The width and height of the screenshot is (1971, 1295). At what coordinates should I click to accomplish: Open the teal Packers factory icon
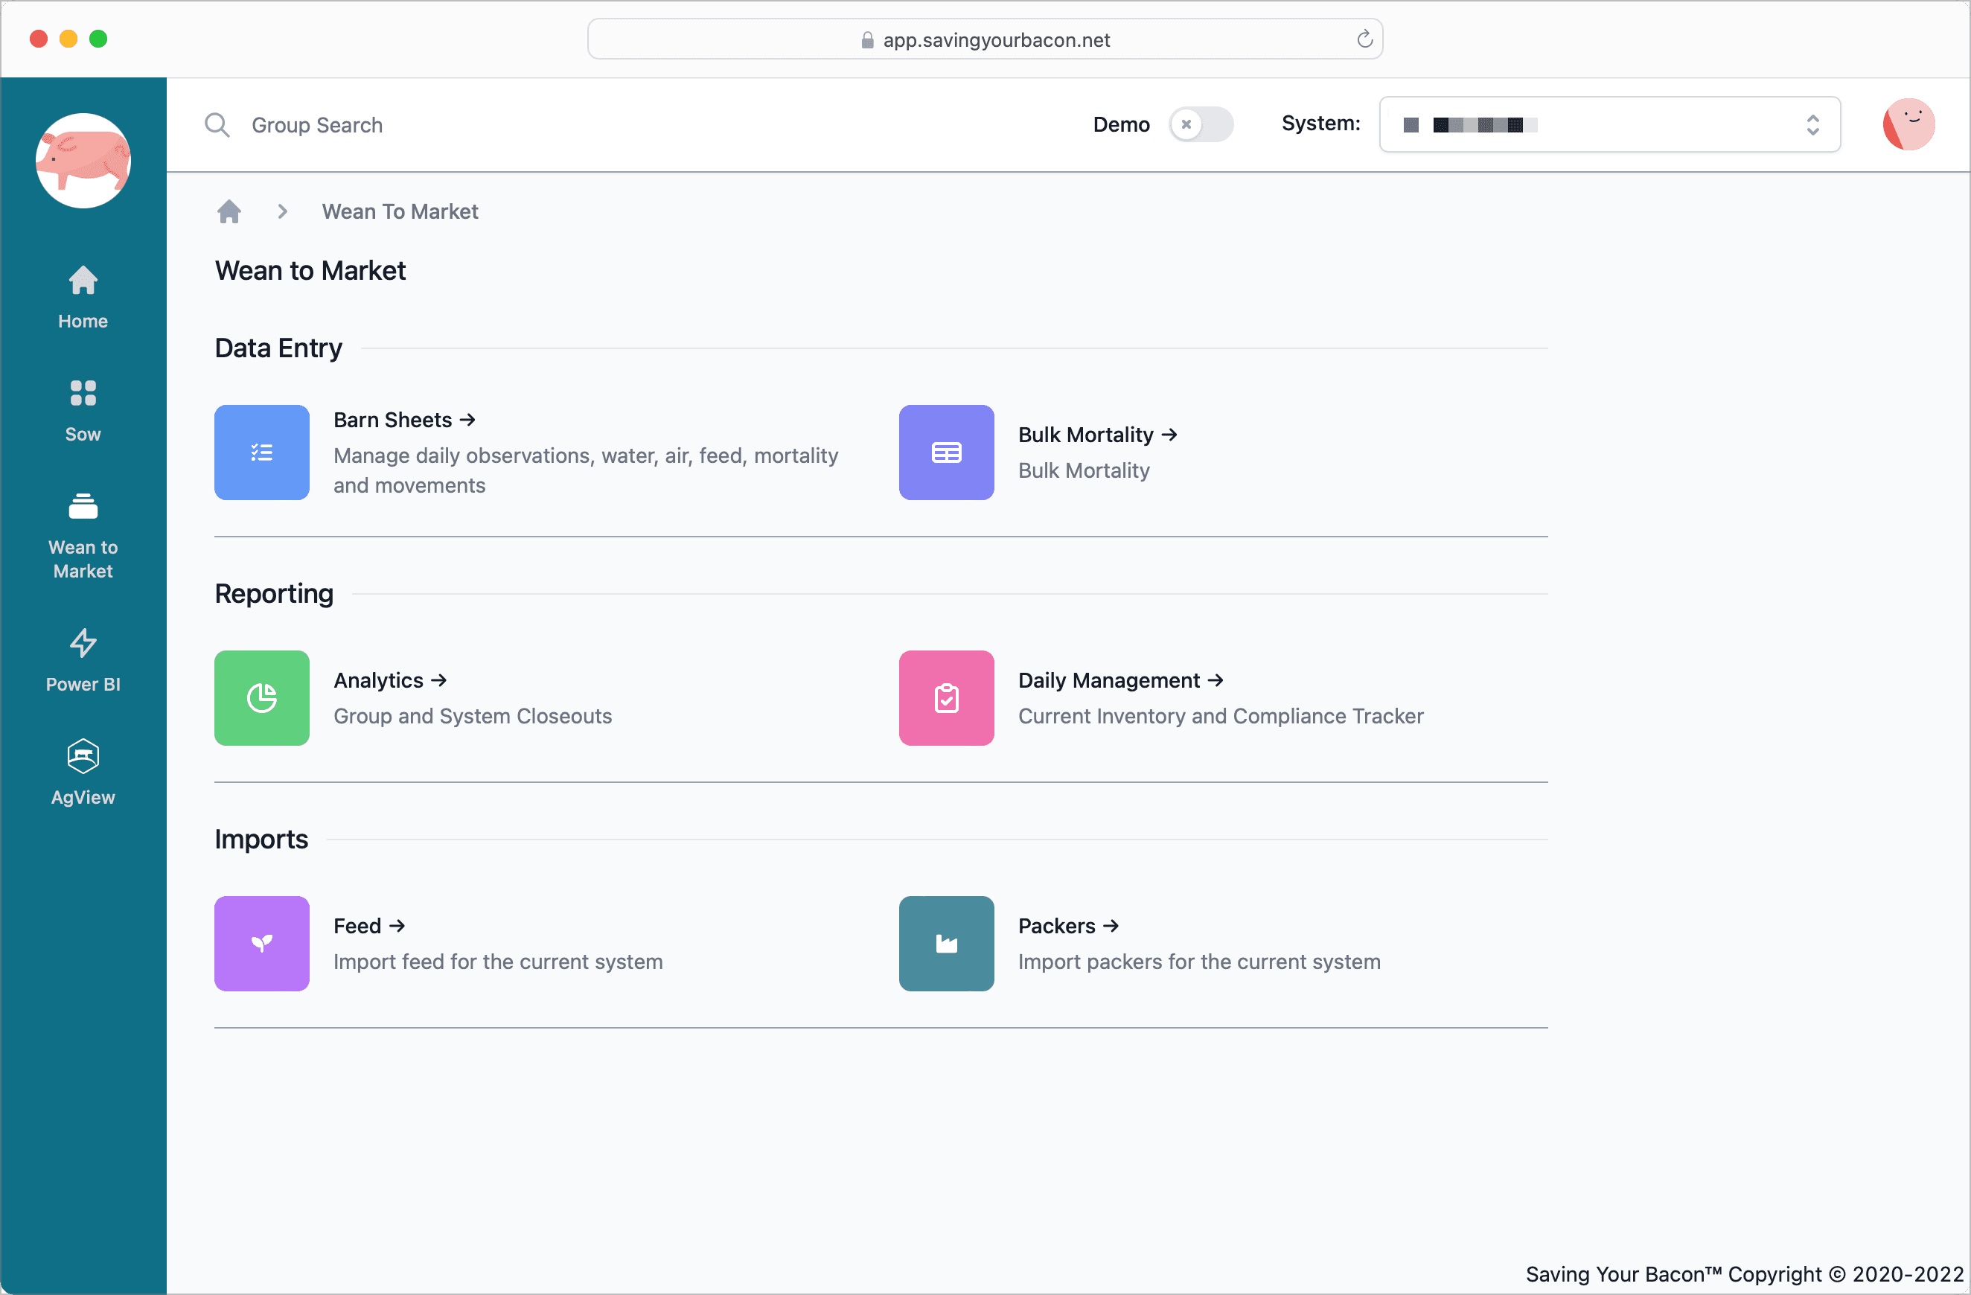946,943
